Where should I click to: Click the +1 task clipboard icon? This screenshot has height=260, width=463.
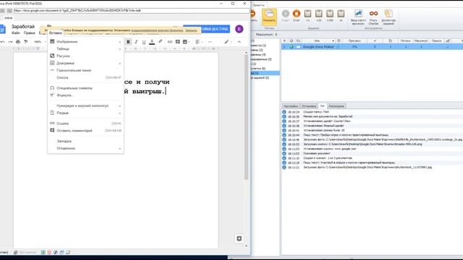(307, 16)
